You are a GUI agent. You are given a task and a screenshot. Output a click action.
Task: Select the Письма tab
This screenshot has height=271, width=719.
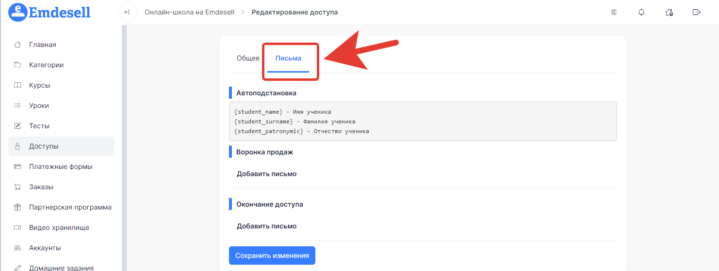pyautogui.click(x=288, y=58)
